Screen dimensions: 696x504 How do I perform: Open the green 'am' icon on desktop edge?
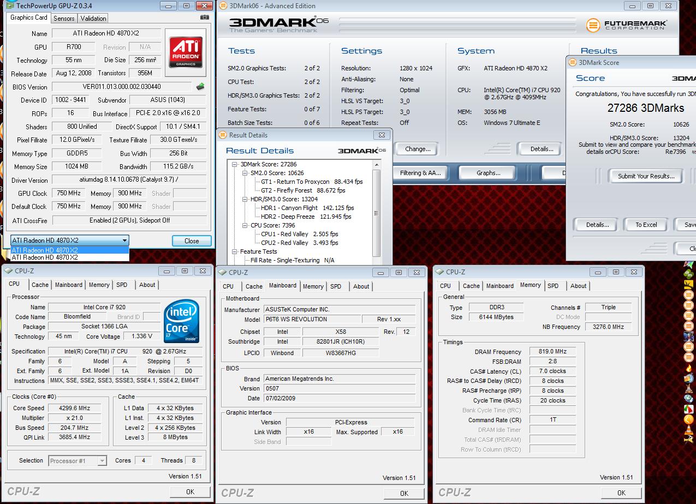pyautogui.click(x=689, y=275)
